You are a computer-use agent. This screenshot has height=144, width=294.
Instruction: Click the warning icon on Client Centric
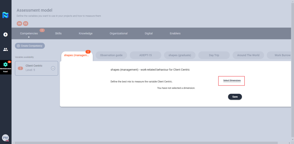click(21, 68)
